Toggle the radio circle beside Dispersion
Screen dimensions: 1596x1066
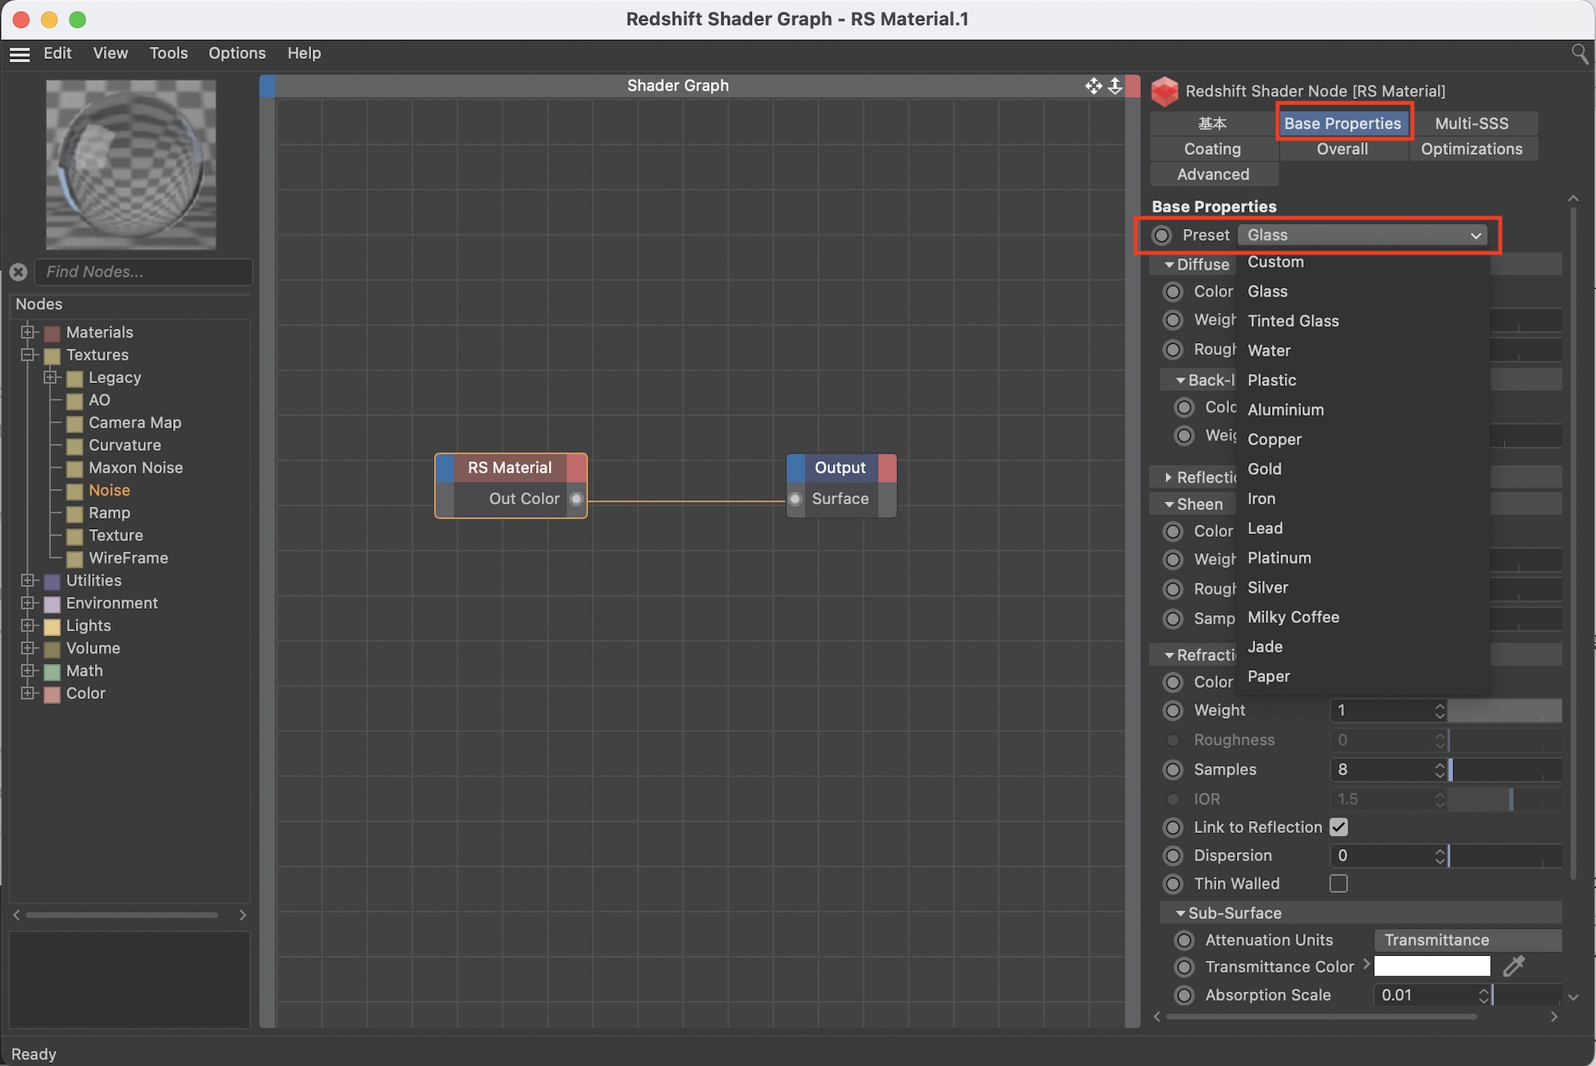[x=1173, y=855]
